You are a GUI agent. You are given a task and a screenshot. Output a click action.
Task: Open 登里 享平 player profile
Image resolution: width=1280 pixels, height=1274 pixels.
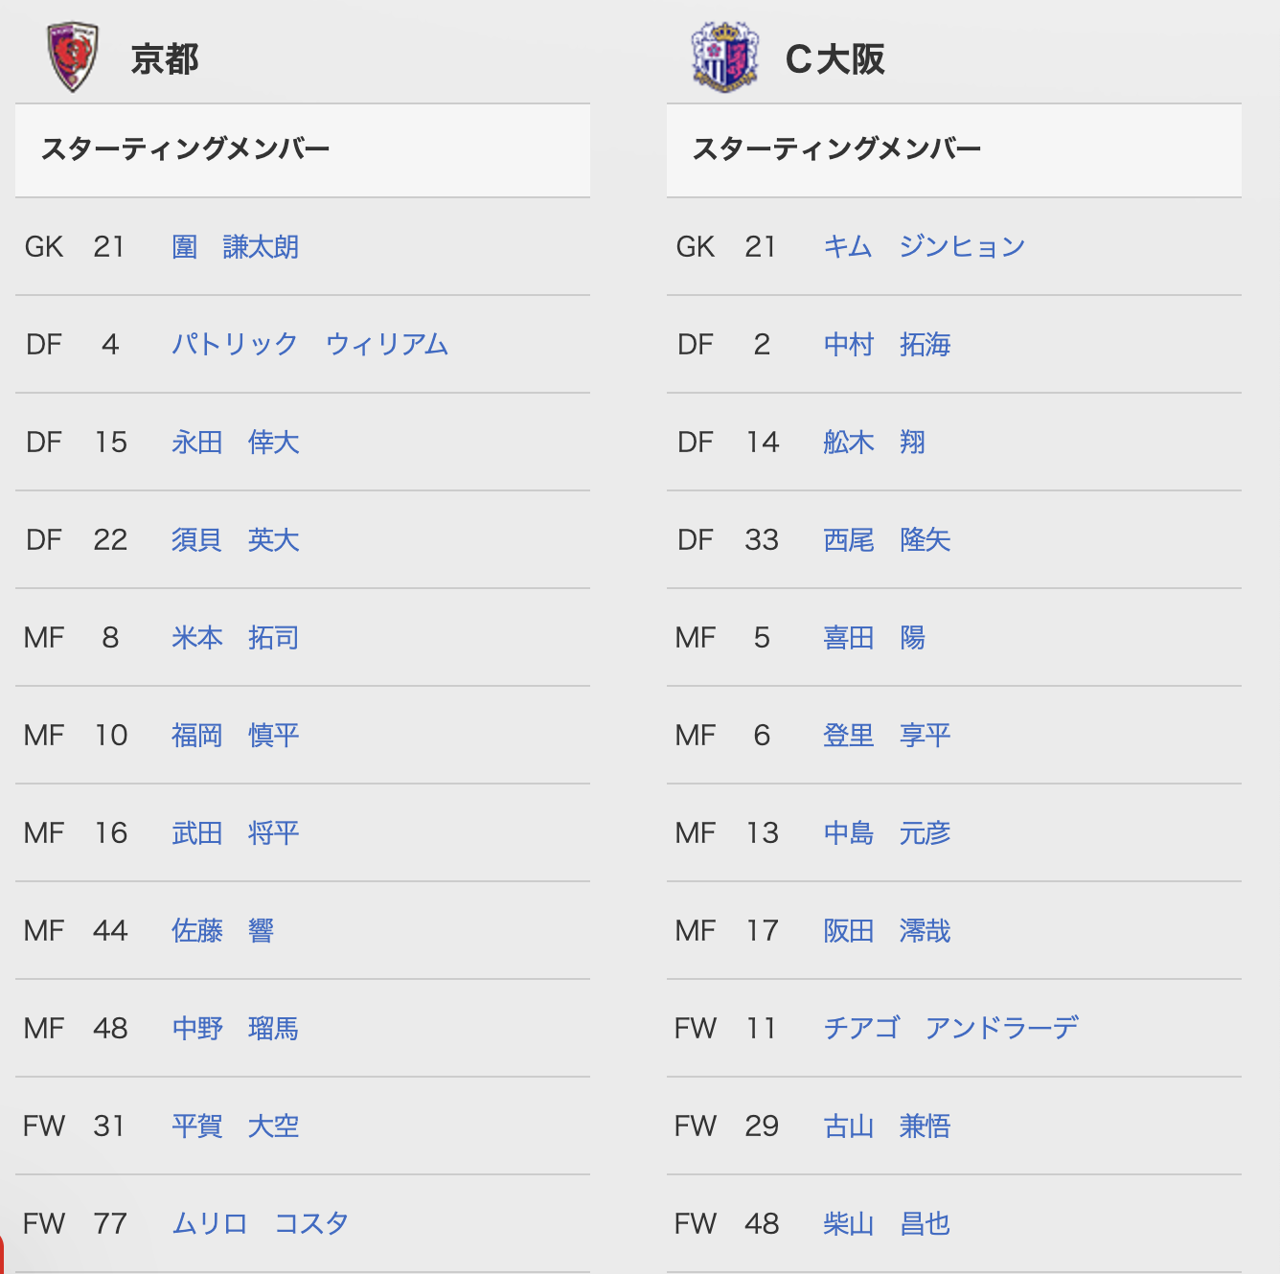click(886, 736)
